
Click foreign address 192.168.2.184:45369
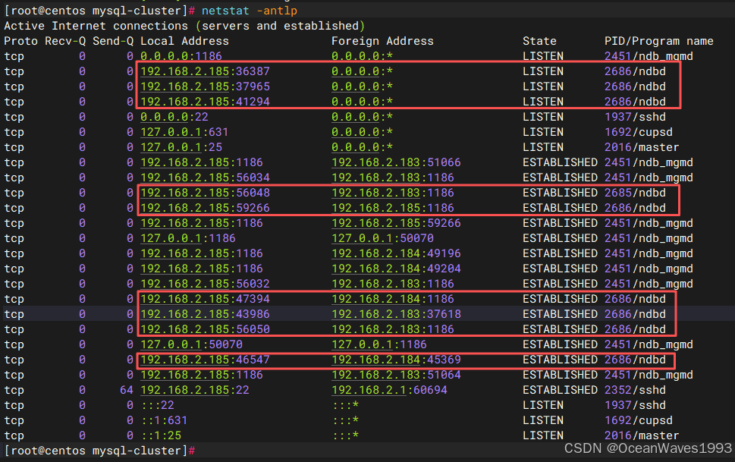tap(396, 360)
